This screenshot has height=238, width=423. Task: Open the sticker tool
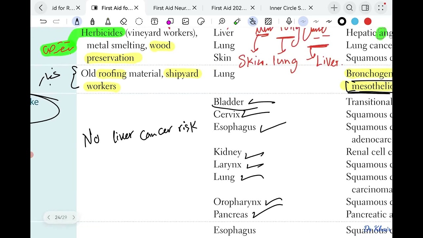pyautogui.click(x=201, y=21)
